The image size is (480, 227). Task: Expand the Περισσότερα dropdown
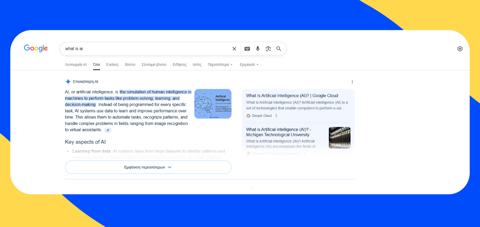pos(220,64)
